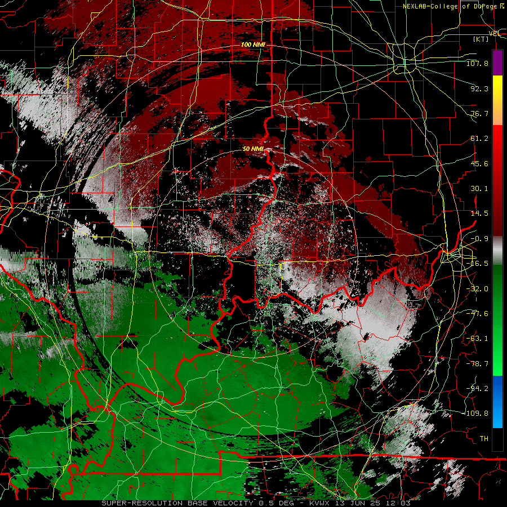The height and width of the screenshot is (507, 507).
Task: Click the [KT] units label
Action: point(481,39)
